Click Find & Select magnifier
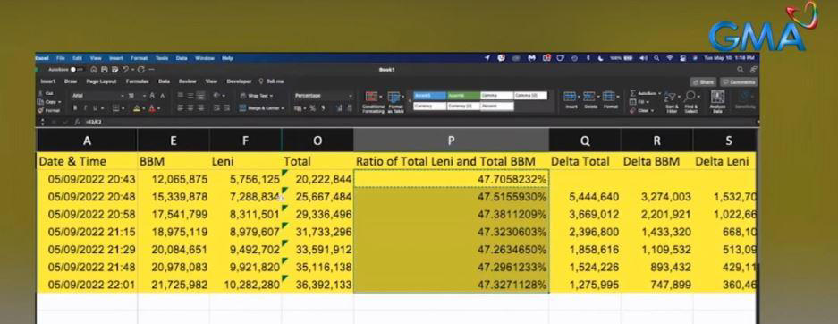Screen dimensions: 838x324 (691, 102)
